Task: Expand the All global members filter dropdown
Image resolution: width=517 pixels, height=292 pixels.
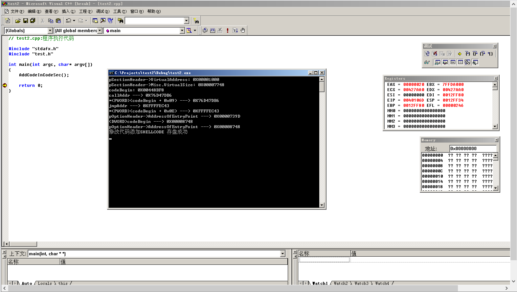Action: tap(100, 30)
